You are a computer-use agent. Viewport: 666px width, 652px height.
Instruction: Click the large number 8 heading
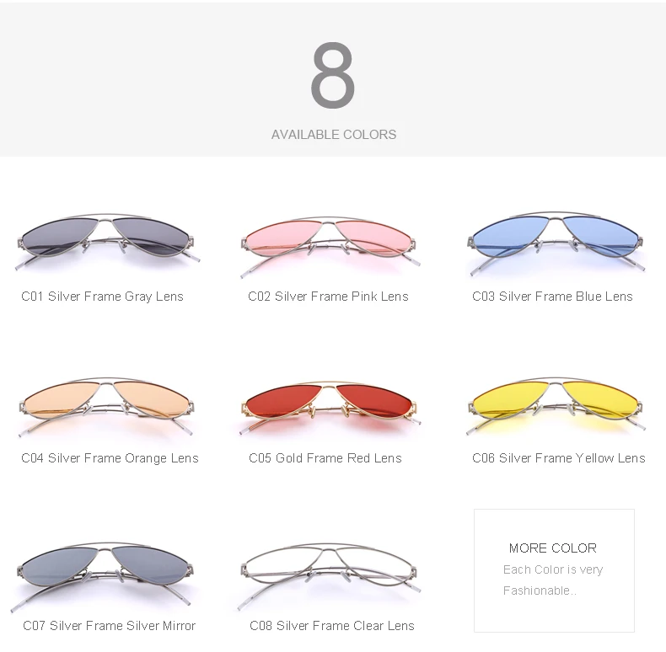tap(333, 75)
